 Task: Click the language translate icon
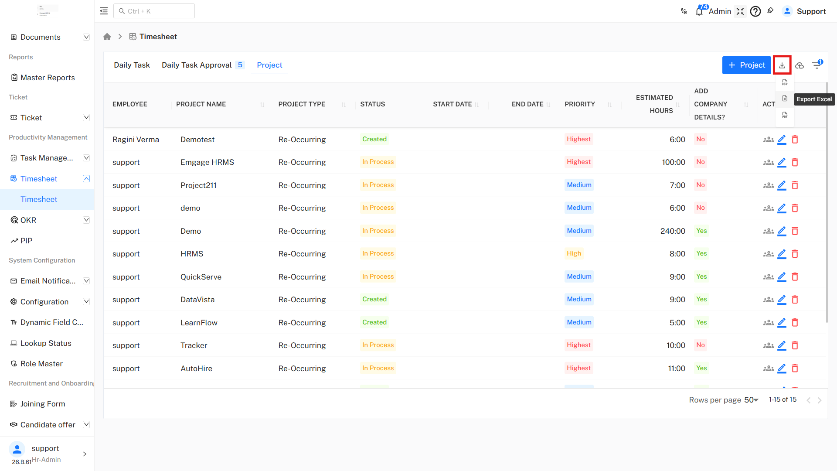pyautogui.click(x=684, y=11)
